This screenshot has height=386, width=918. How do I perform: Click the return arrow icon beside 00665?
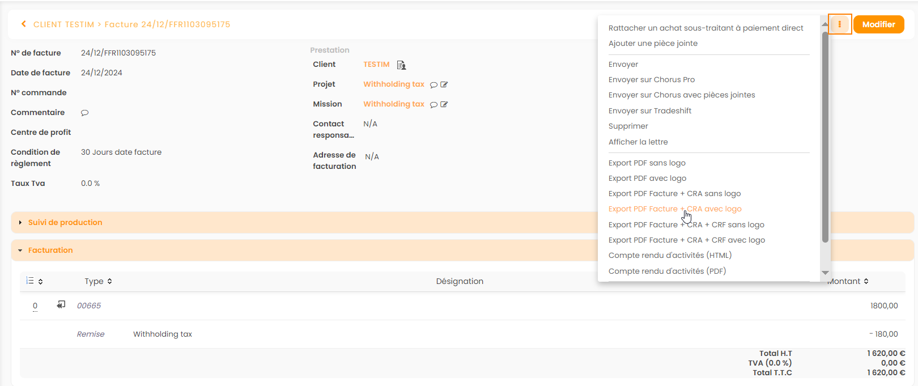pyautogui.click(x=61, y=305)
